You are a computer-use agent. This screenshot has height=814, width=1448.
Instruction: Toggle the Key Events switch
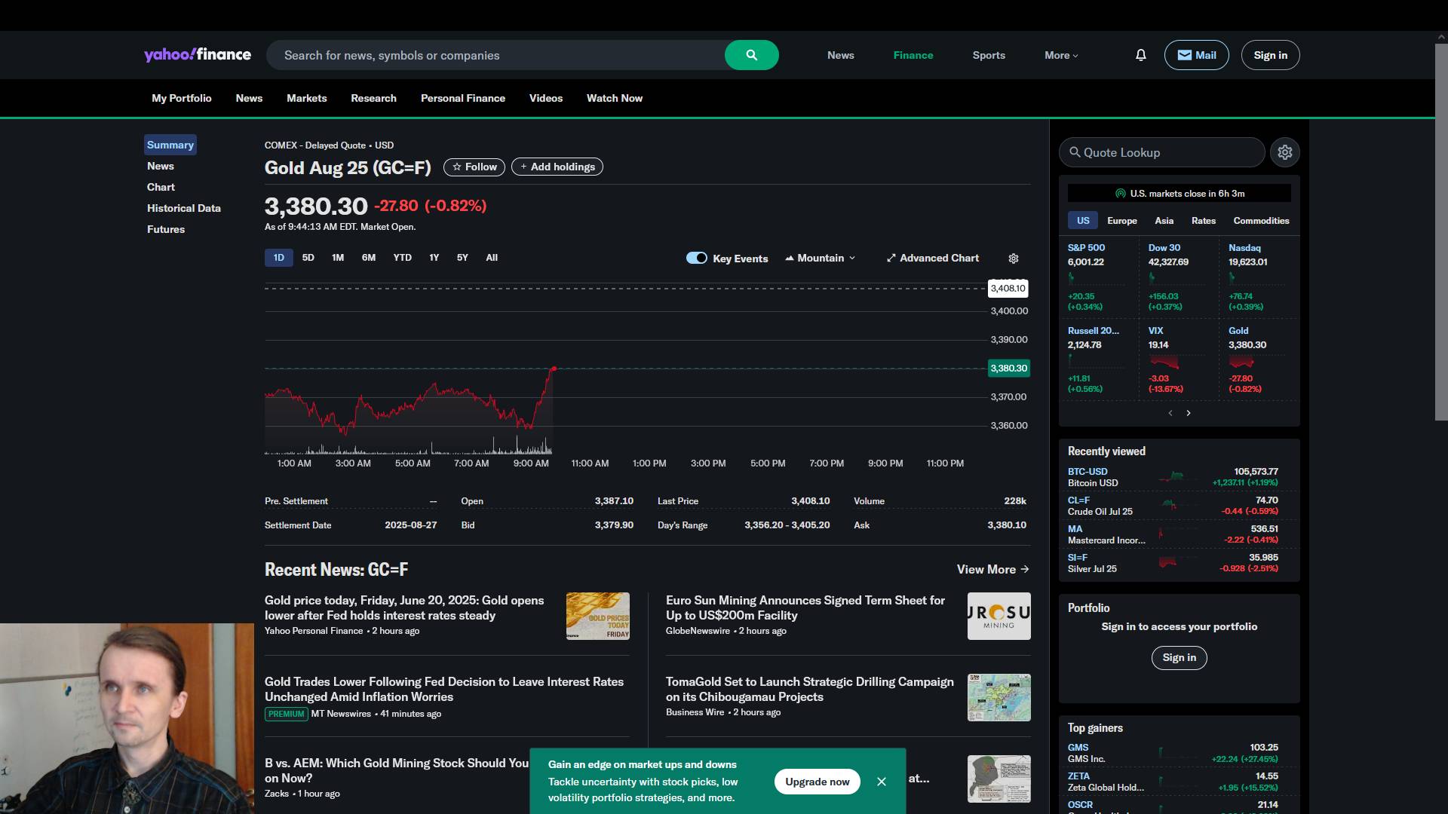click(696, 258)
